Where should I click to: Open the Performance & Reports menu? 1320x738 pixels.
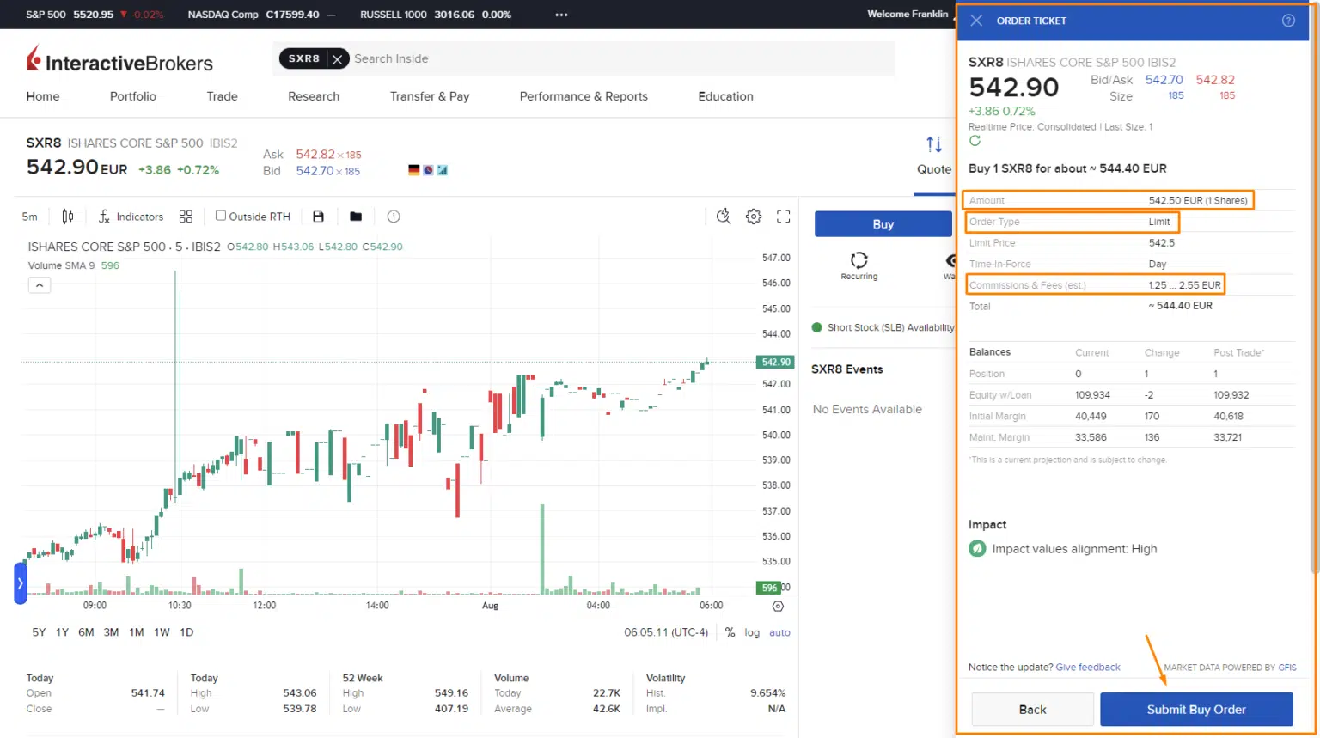(x=584, y=96)
